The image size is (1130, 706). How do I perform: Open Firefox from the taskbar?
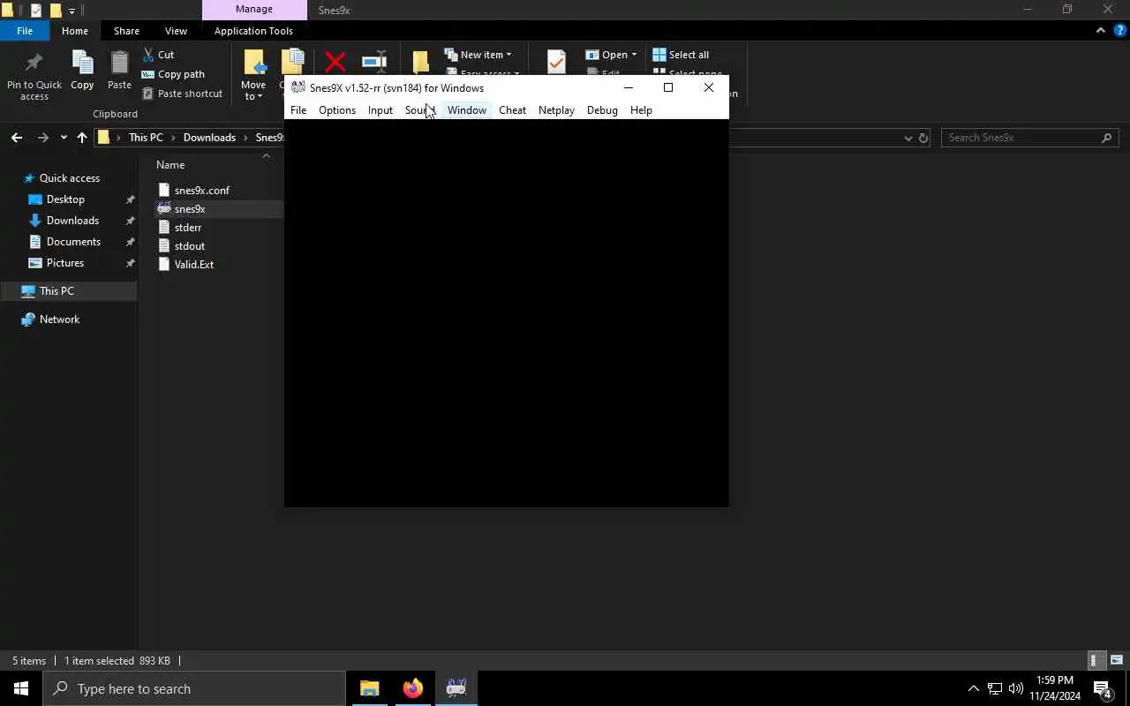click(x=412, y=688)
